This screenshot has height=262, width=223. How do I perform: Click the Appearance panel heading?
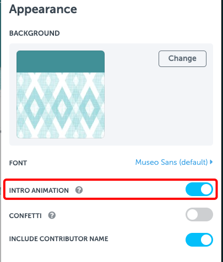pyautogui.click(x=43, y=9)
